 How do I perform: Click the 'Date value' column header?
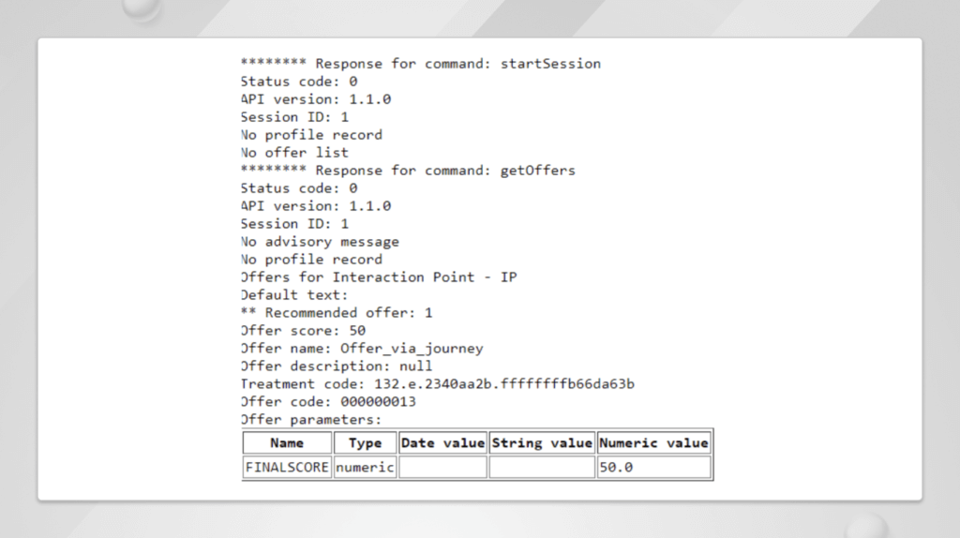pyautogui.click(x=442, y=443)
